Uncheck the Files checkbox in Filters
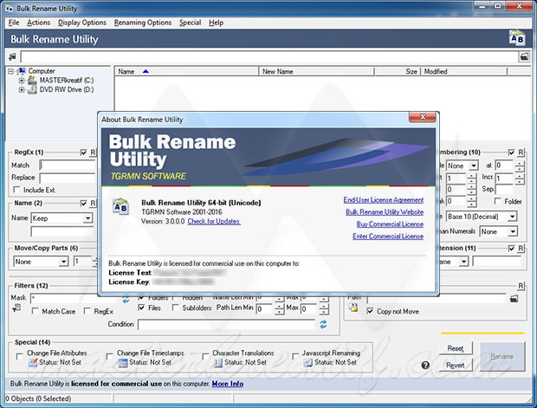 [141, 308]
